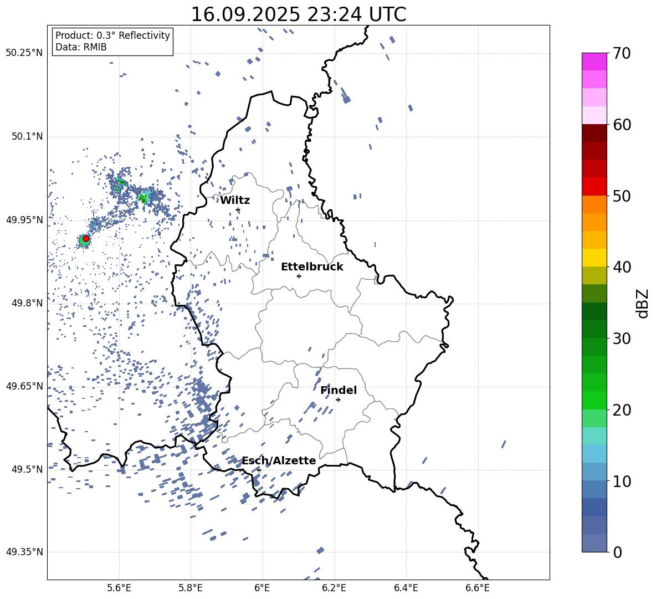Click the 10 colorbar tick value
Image resolution: width=656 pixels, height=599 pixels.
pos(622,481)
